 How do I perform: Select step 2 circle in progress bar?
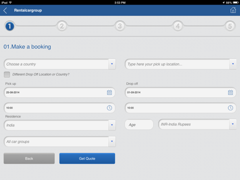[x=62, y=26]
